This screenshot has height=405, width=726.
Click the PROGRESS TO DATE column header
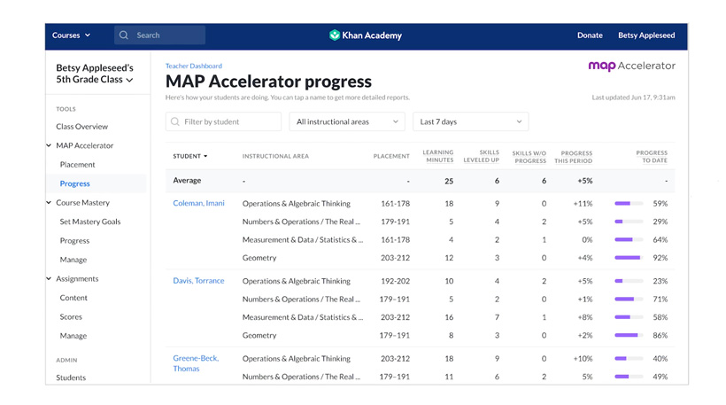652,157
